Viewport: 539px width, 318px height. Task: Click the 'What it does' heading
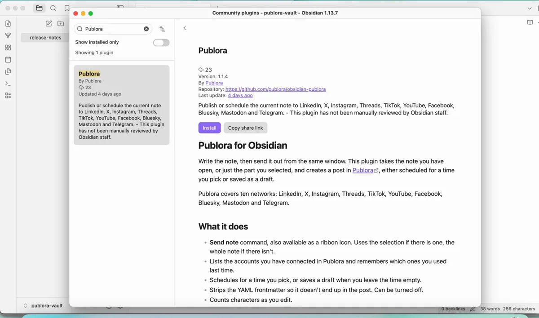pyautogui.click(x=223, y=227)
